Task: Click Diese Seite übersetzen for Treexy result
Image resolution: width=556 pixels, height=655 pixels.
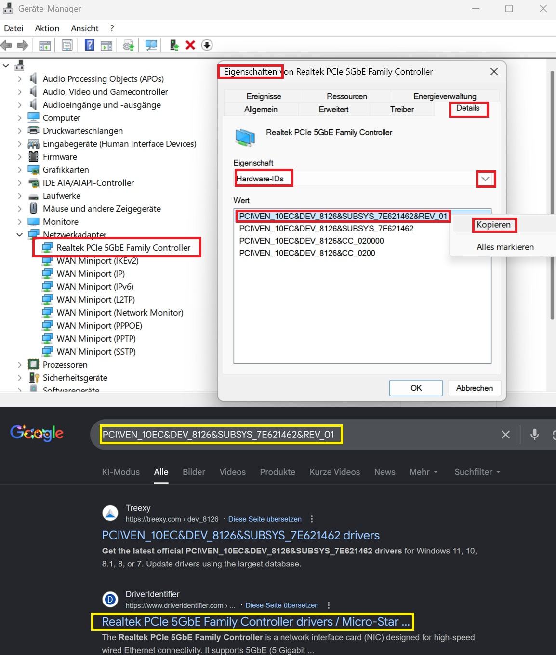Action: click(x=265, y=519)
